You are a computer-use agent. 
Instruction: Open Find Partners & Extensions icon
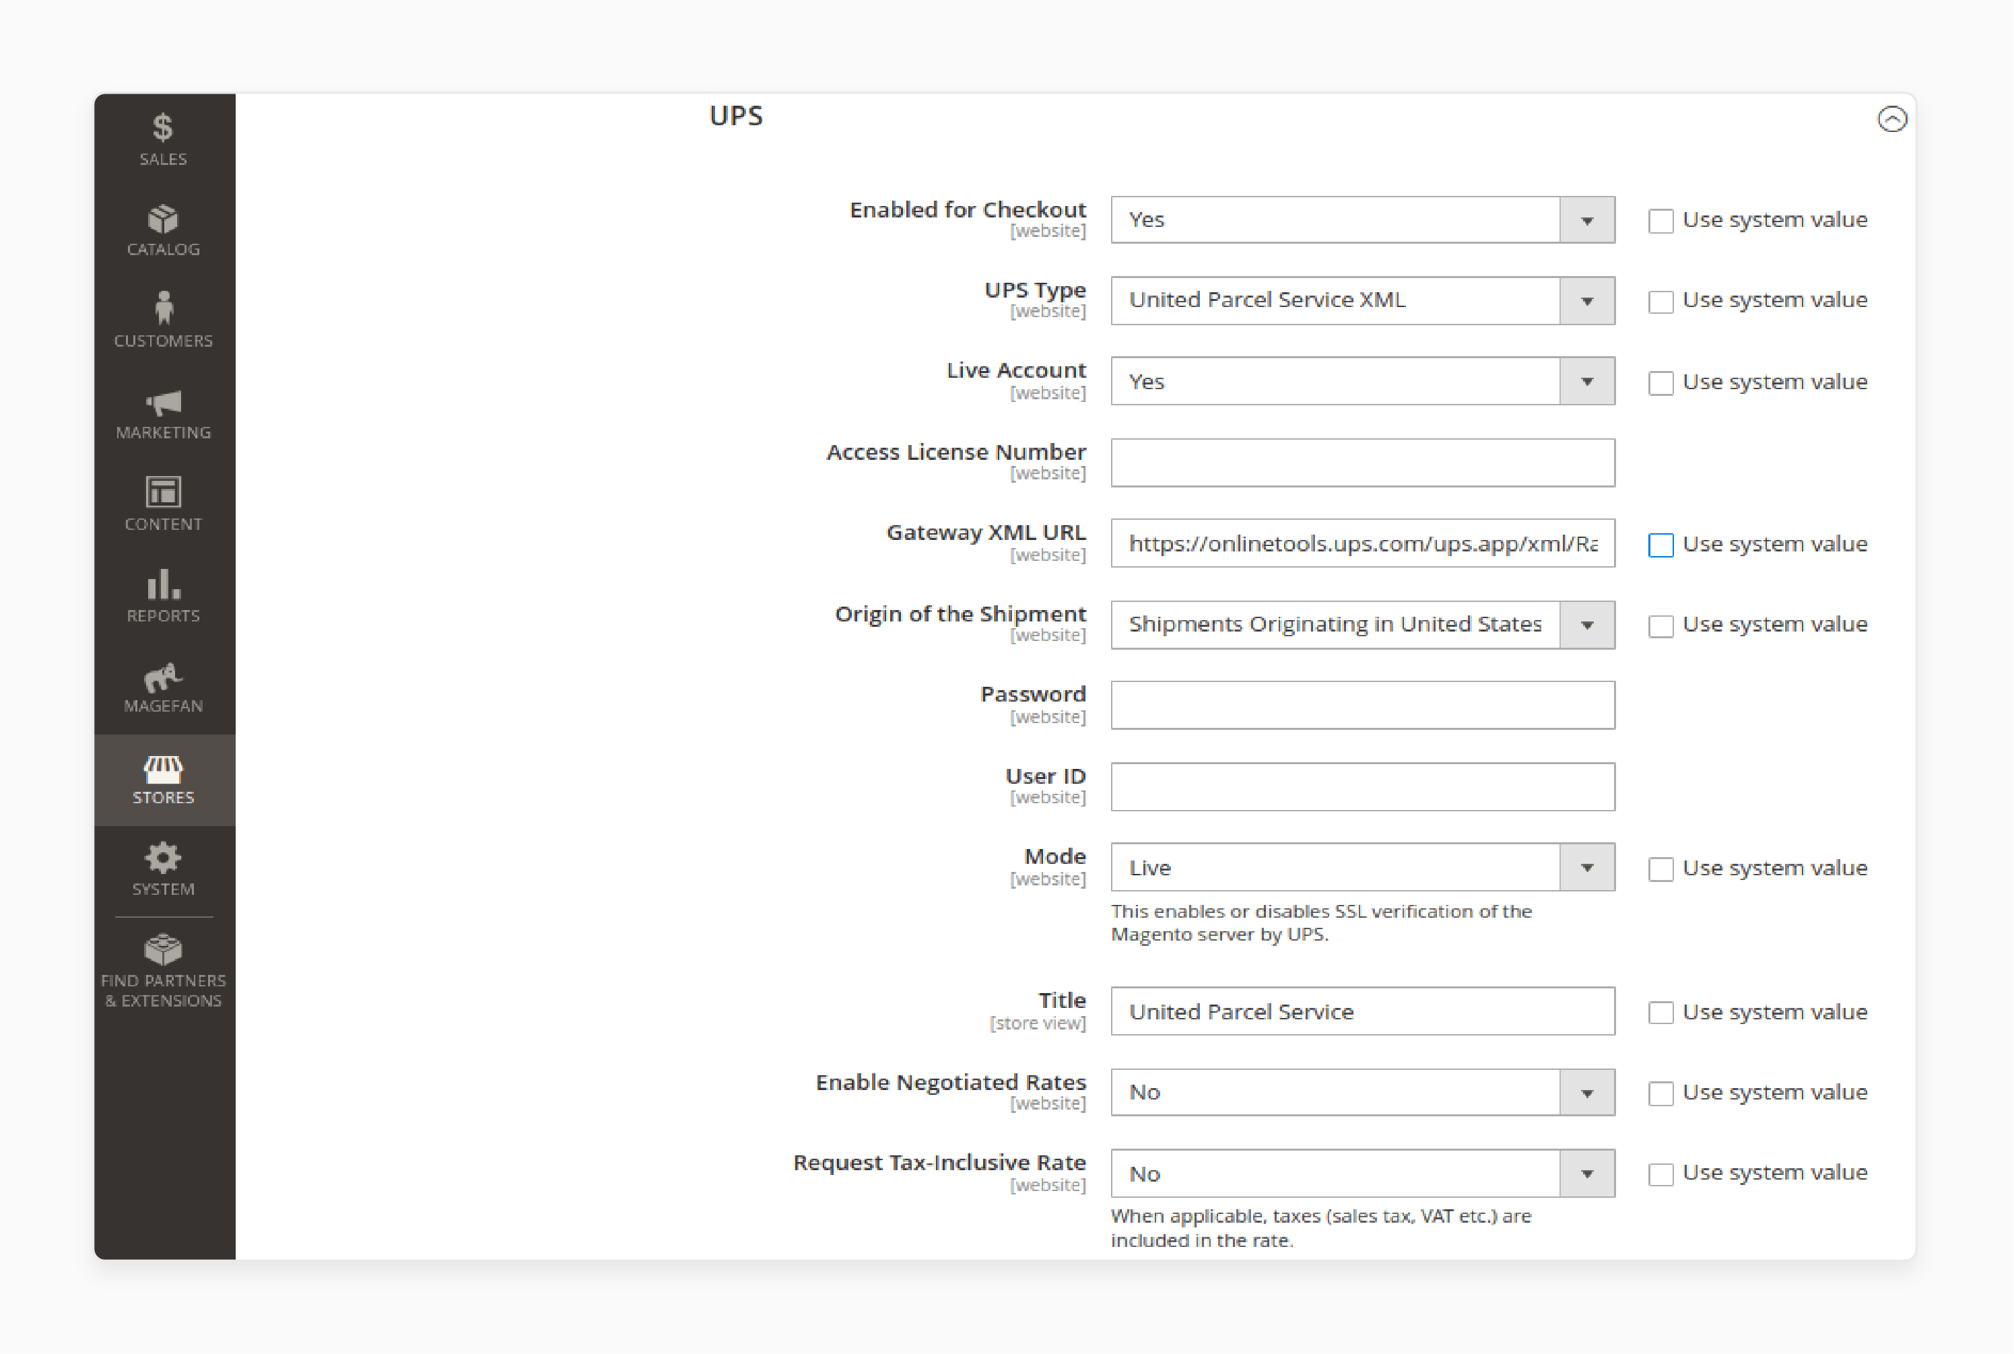pyautogui.click(x=162, y=950)
